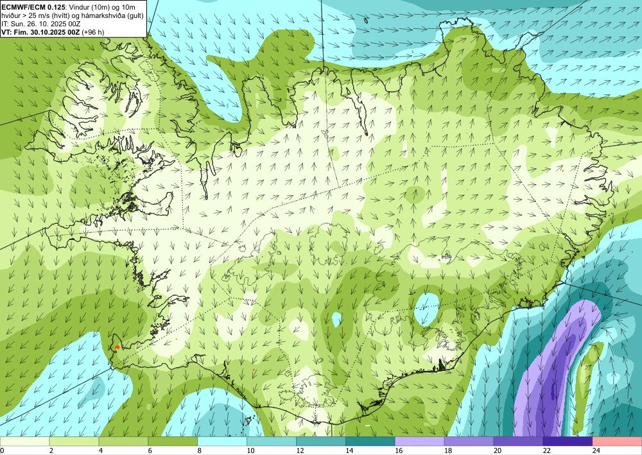Select the pink above-24 m/s legend swatch
642x455 pixels.
[618, 442]
